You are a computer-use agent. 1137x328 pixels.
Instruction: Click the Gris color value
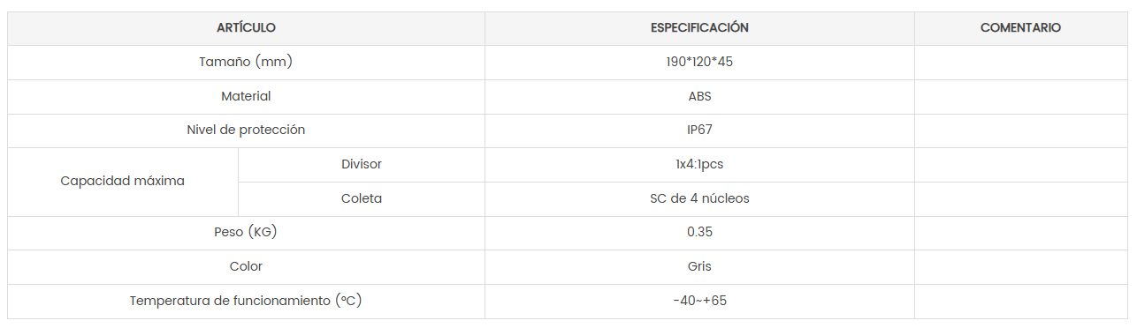pyautogui.click(x=699, y=267)
